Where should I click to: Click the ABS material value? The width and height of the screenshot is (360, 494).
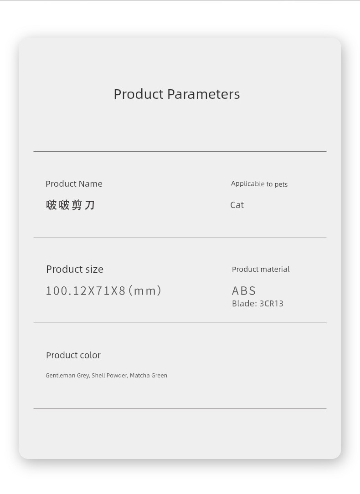[x=244, y=290]
